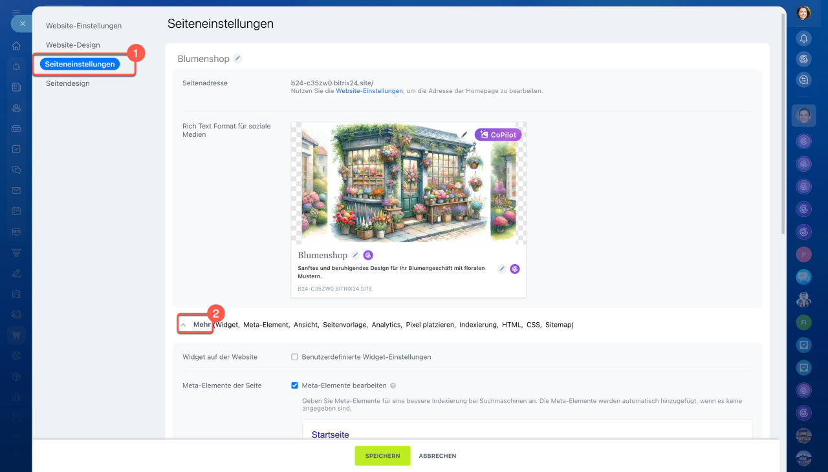Click the flower shop preview image
The image size is (828, 472).
tap(409, 183)
